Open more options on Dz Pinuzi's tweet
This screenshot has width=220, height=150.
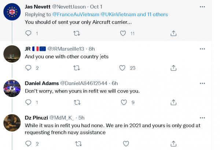pyautogui.click(x=202, y=118)
